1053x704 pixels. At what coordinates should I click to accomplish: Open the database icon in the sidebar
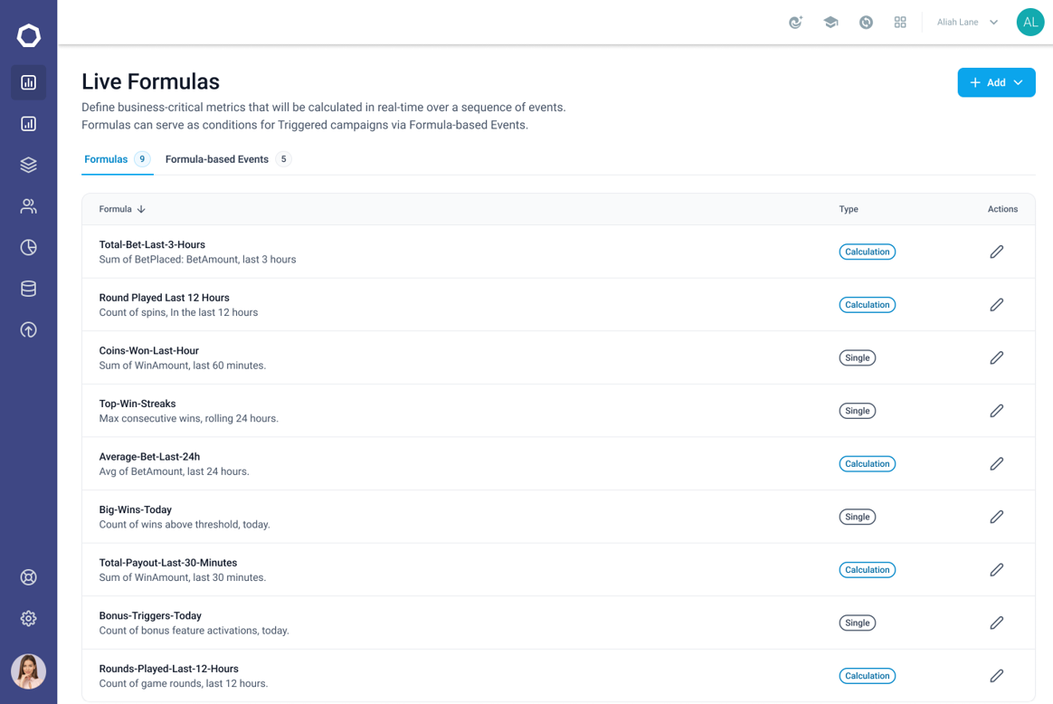[28, 289]
